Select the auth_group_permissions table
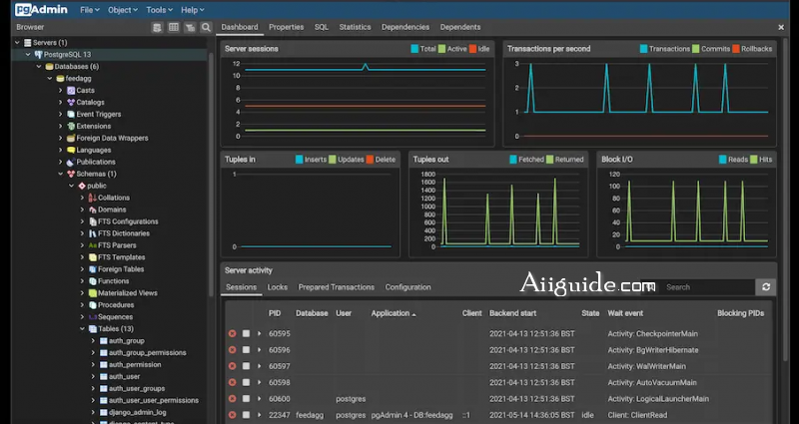Screen dimensions: 799x424 tap(147, 353)
